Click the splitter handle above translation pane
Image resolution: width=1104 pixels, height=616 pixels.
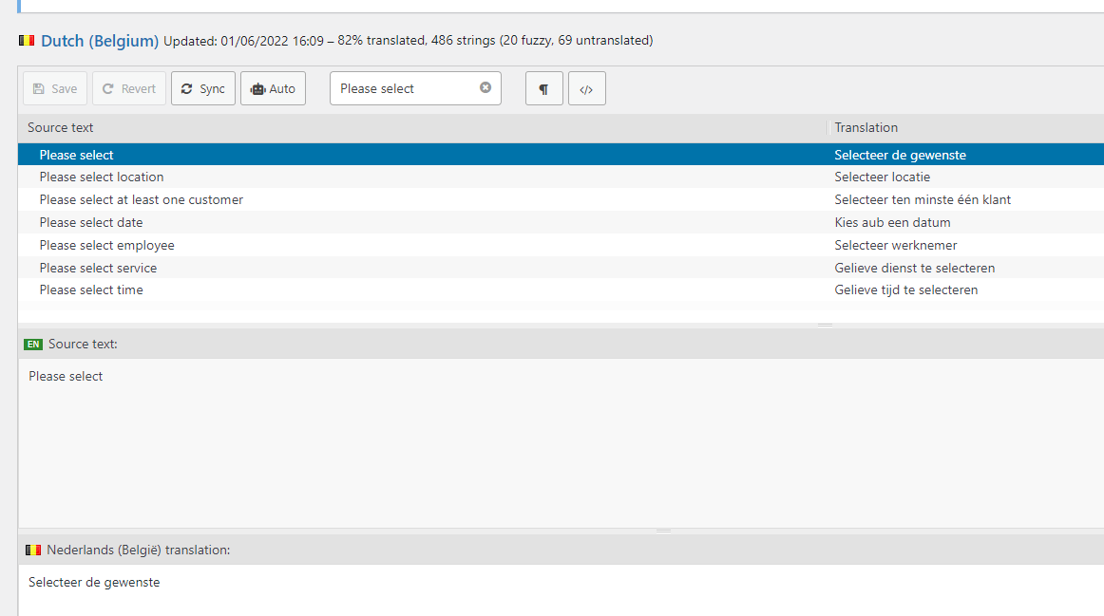point(663,531)
